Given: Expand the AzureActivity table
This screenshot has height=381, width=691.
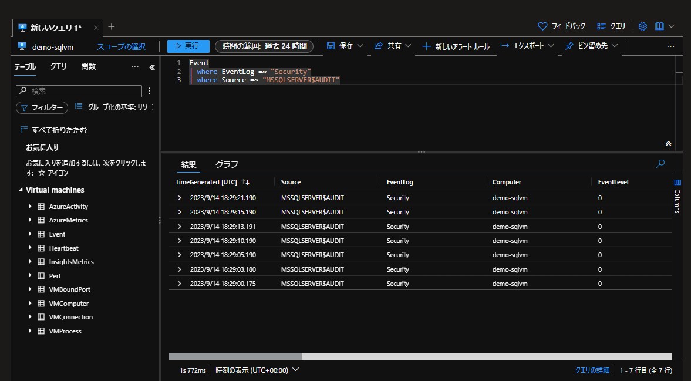Looking at the screenshot, I should pyautogui.click(x=30, y=206).
